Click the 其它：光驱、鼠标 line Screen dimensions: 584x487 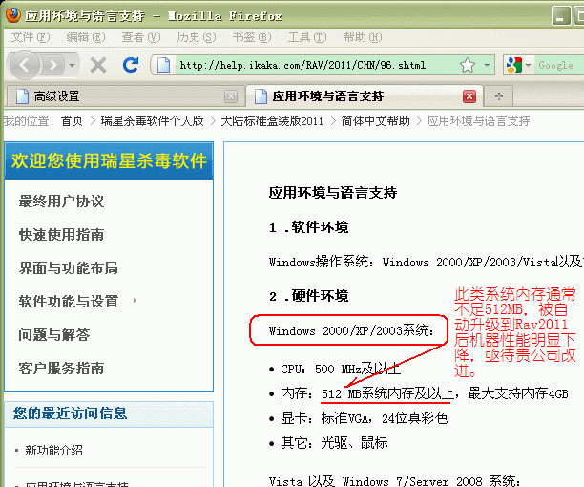tap(334, 443)
